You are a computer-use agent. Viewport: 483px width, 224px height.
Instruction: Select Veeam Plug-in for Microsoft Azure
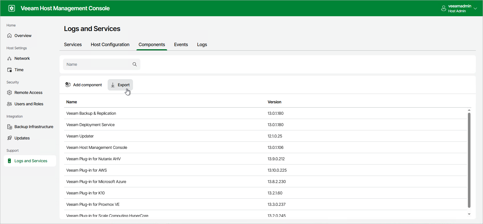[265, 182]
